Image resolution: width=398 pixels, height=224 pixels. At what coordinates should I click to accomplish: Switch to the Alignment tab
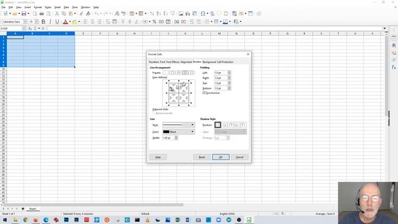click(x=186, y=62)
